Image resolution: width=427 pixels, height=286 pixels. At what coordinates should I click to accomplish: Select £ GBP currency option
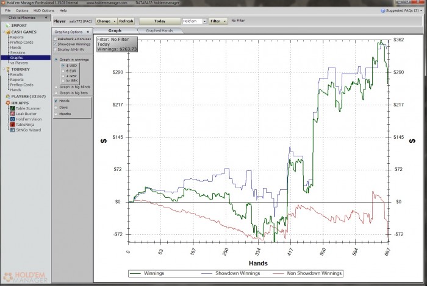(x=63, y=76)
